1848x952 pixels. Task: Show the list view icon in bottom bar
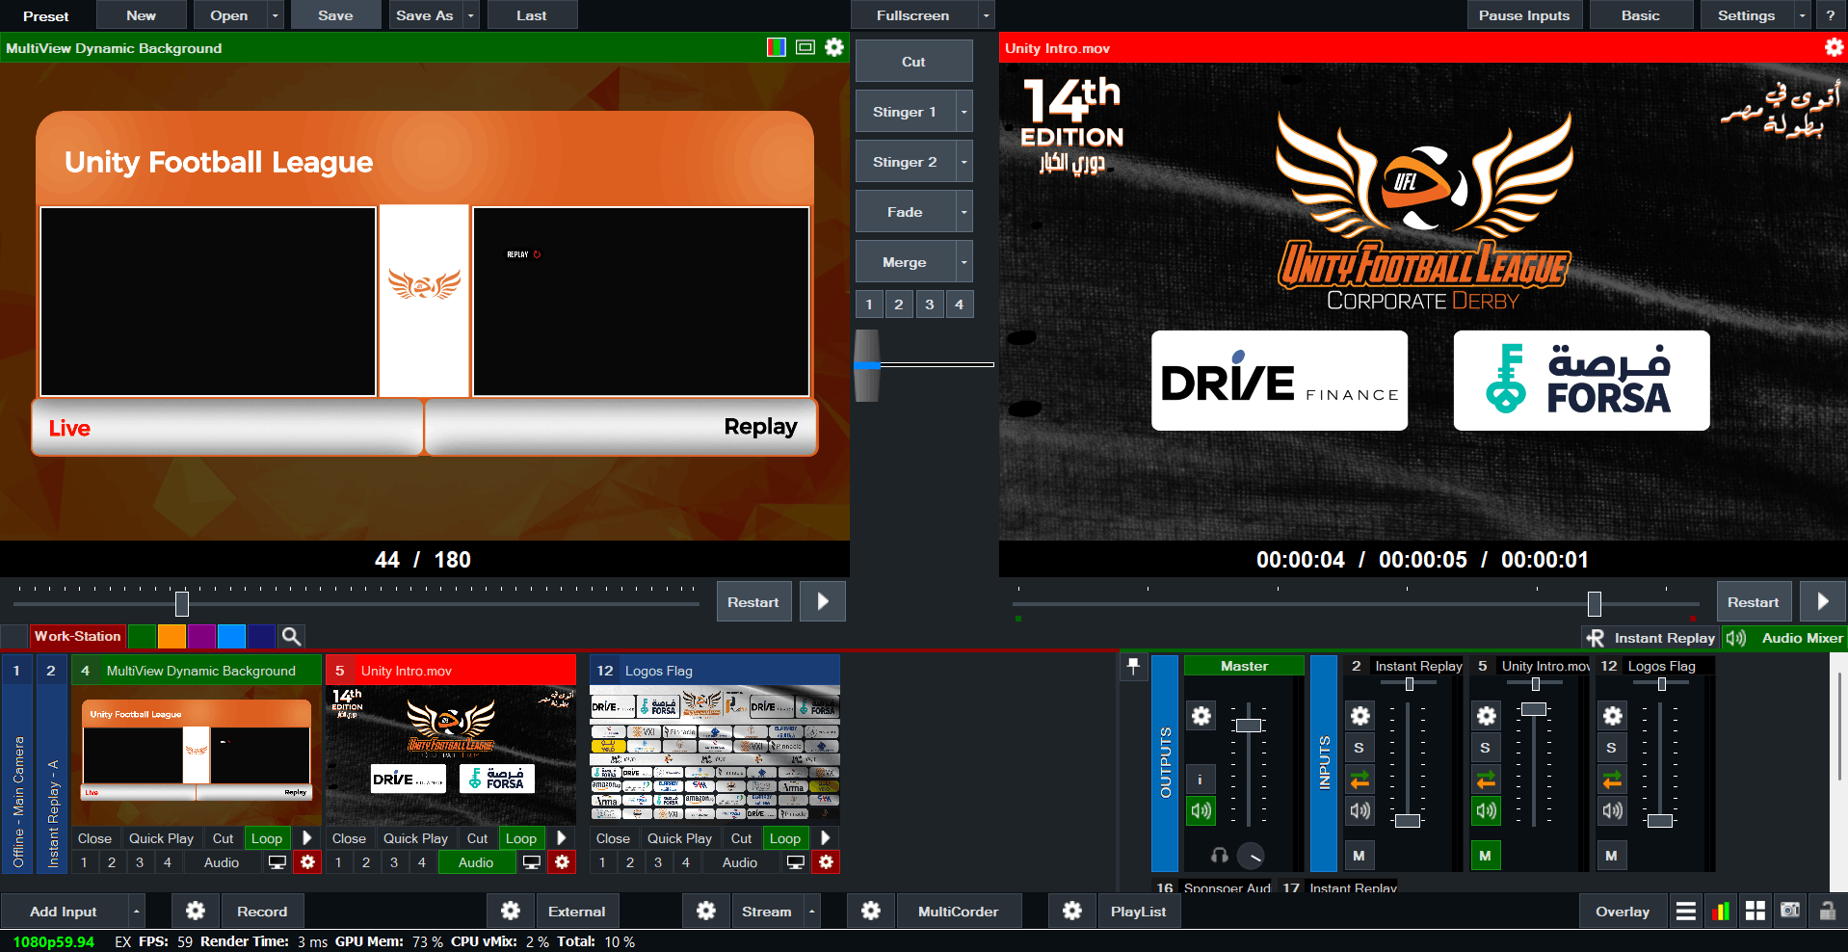pyautogui.click(x=1686, y=911)
